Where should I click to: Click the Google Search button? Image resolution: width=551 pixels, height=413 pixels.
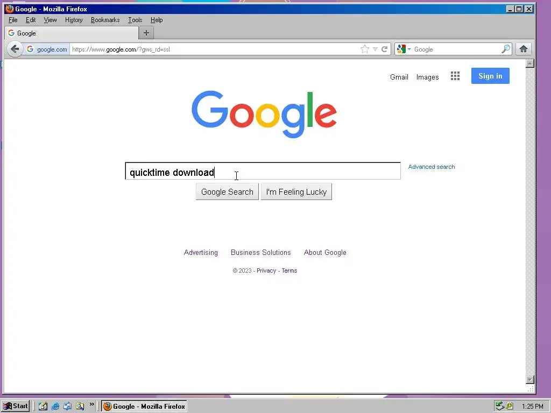[227, 192]
